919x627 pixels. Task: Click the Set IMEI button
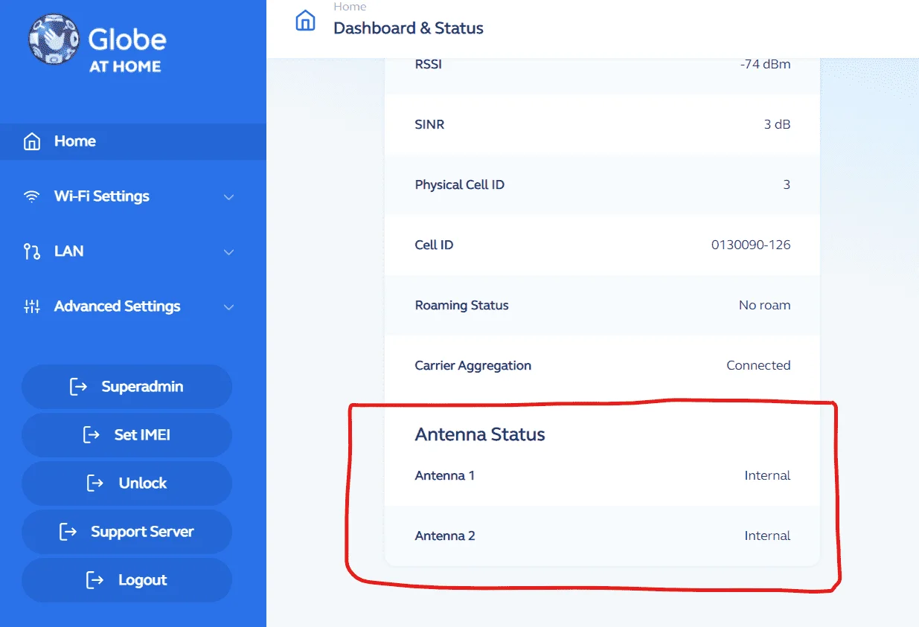(x=127, y=435)
